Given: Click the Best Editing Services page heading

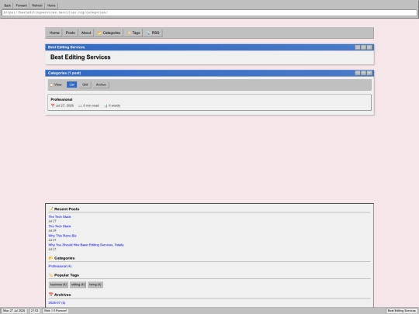Looking at the screenshot, I should pyautogui.click(x=81, y=57).
